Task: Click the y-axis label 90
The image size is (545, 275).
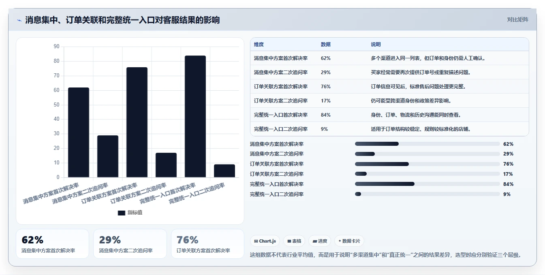Action: coord(56,47)
